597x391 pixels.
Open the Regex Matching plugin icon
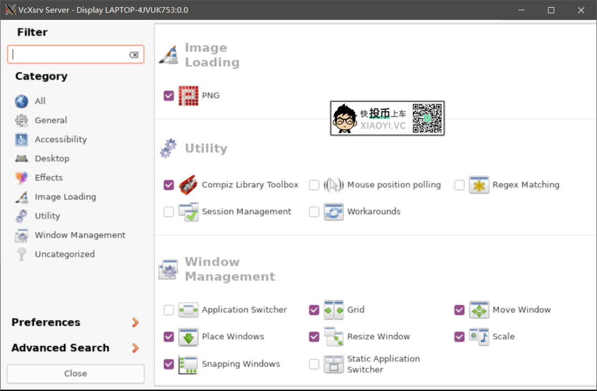(479, 185)
